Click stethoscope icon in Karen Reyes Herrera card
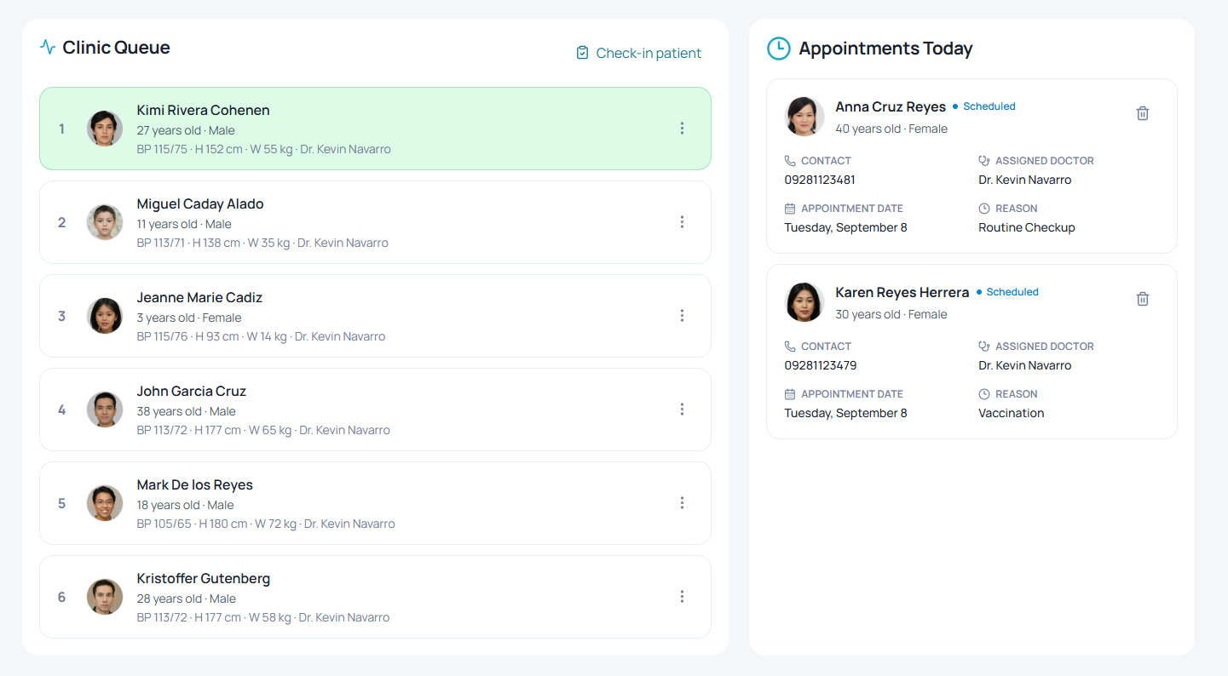This screenshot has width=1228, height=676. pos(984,347)
